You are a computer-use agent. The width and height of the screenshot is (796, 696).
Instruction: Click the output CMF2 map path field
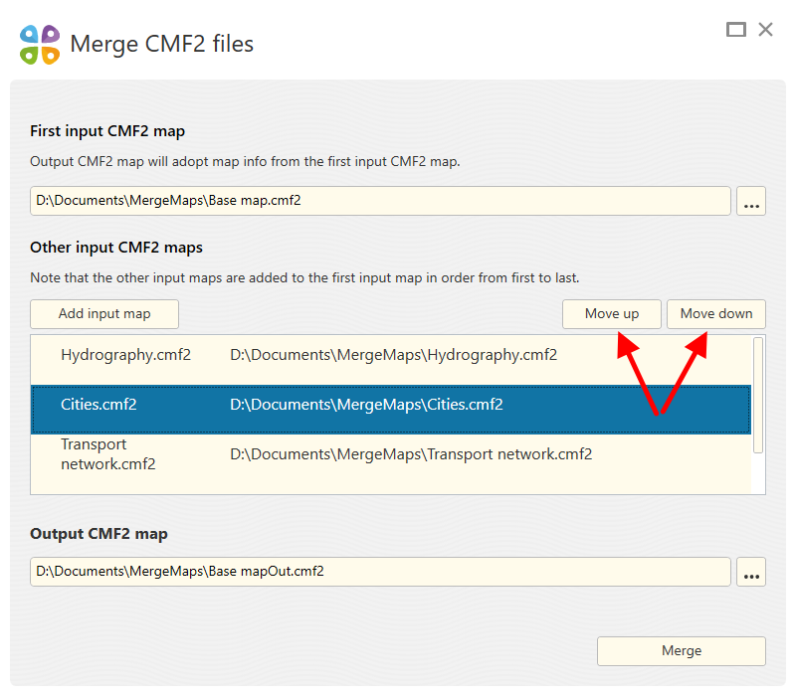pyautogui.click(x=381, y=571)
